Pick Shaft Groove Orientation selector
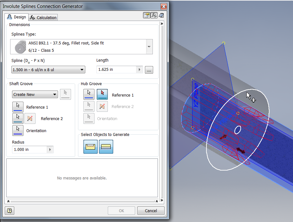The image size is (293, 222). pyautogui.click(x=18, y=130)
